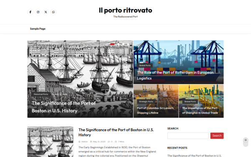The image size is (251, 157).
Task: Open the WhatsApp social icon
Action: [x=53, y=12]
